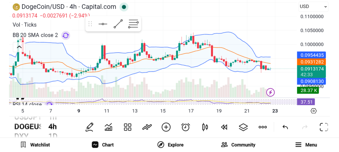
Task: Click the 4h interval button
Action: point(52,127)
